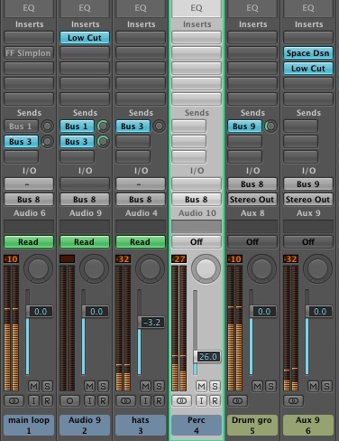Open Stereo Out output menu on Drum gro
The image size is (339, 441).
[x=252, y=200]
